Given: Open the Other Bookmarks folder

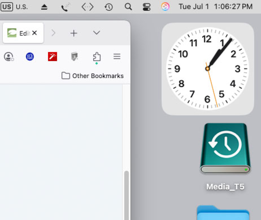Looking at the screenshot, I should point(93,76).
